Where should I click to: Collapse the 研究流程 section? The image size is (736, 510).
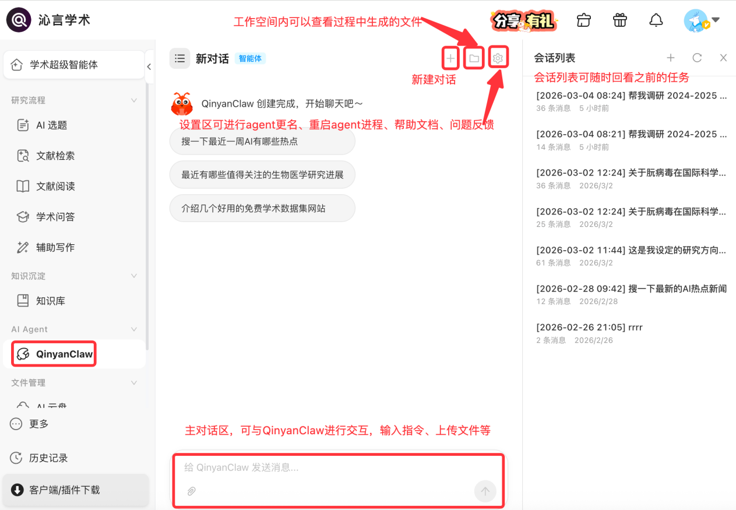point(134,100)
